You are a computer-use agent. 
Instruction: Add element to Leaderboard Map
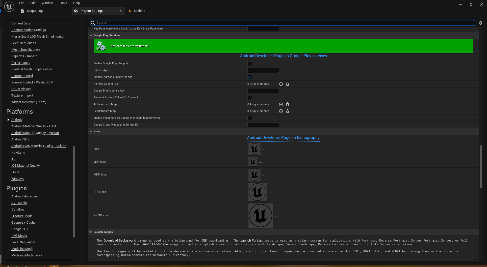pyautogui.click(x=281, y=111)
